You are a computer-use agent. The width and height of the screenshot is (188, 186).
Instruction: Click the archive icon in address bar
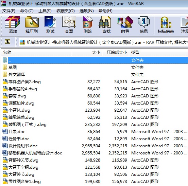point(22,42)
